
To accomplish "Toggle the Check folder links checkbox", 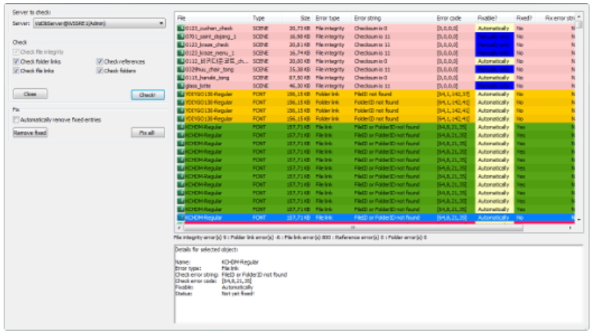I will click(16, 61).
